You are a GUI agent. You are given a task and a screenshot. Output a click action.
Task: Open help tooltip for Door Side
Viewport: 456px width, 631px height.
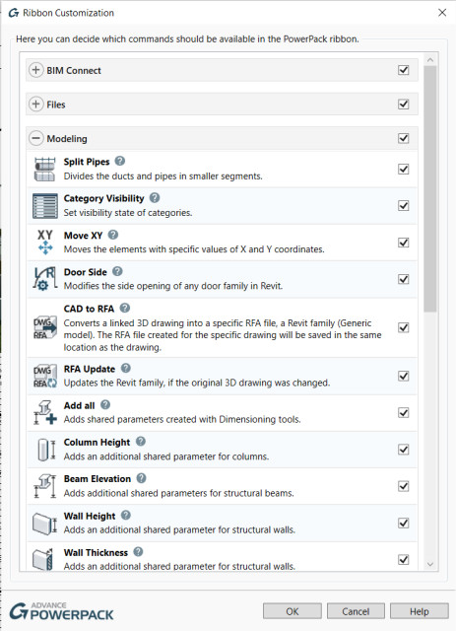point(117,271)
